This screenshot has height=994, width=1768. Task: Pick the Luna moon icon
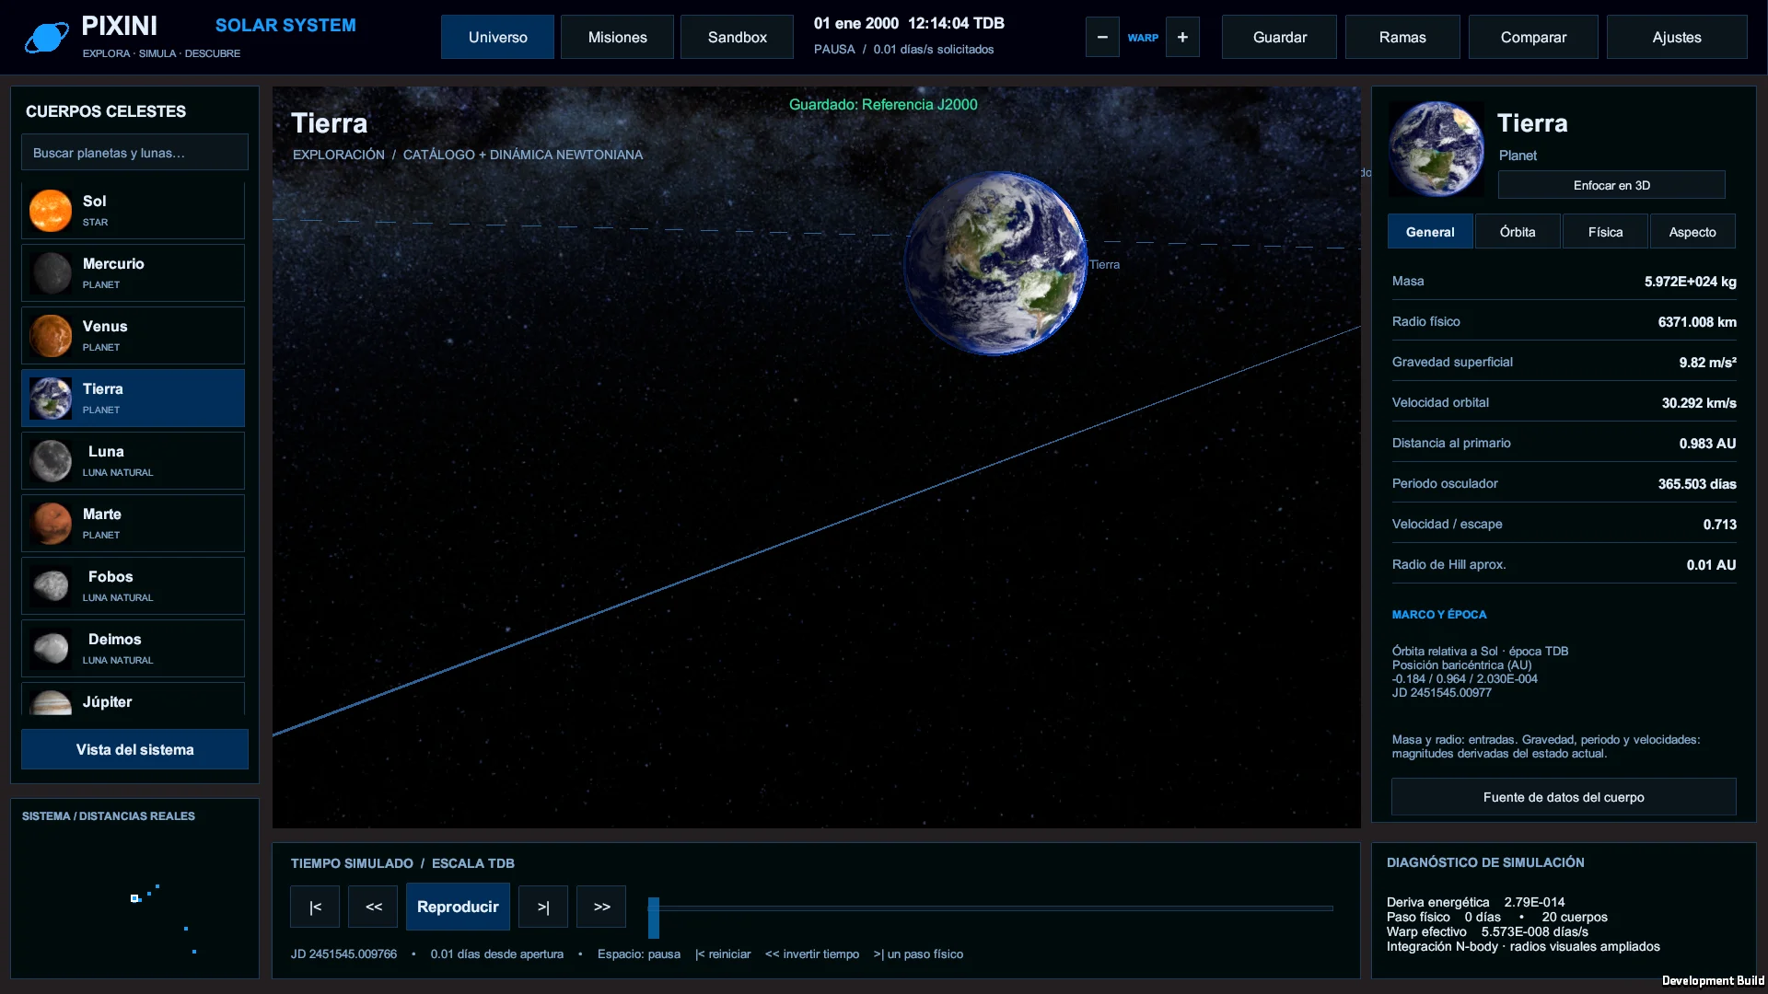pyautogui.click(x=51, y=461)
